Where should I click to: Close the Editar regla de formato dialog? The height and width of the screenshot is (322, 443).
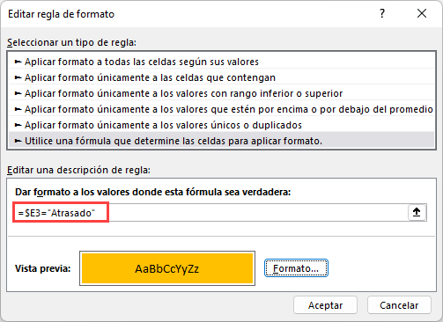pos(422,13)
